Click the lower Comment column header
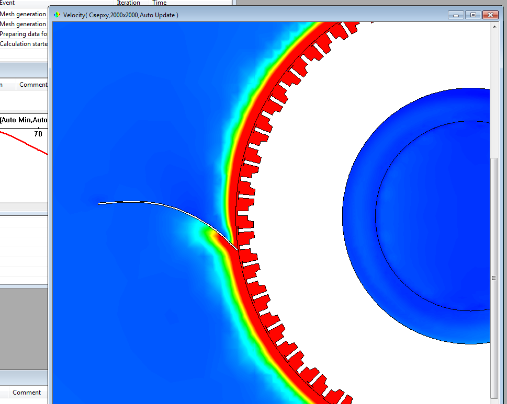The height and width of the screenshot is (404, 507). coord(26,393)
